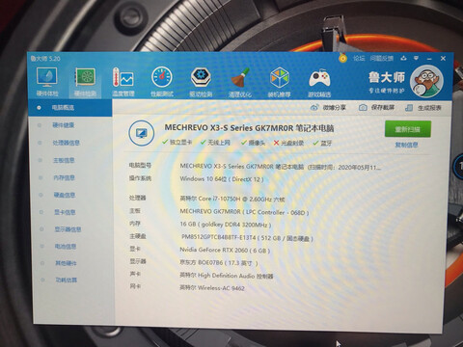Open the 装机推荐 cube icon
Screen dimensions: 463x347
tap(279, 82)
